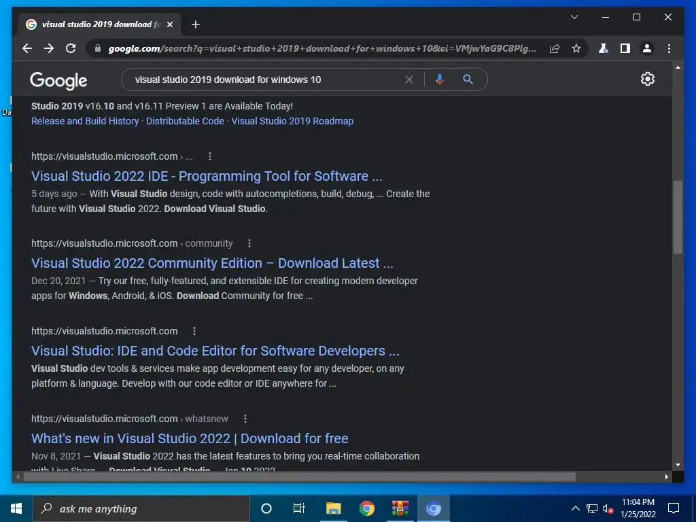Share this page from the address bar

(555, 48)
